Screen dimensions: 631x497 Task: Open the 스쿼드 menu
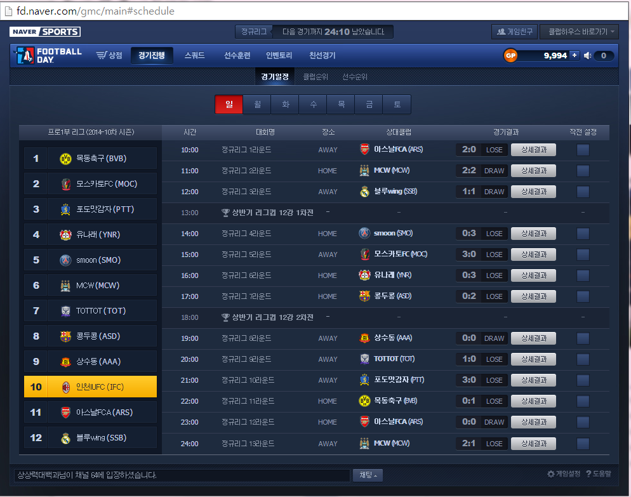coord(195,55)
